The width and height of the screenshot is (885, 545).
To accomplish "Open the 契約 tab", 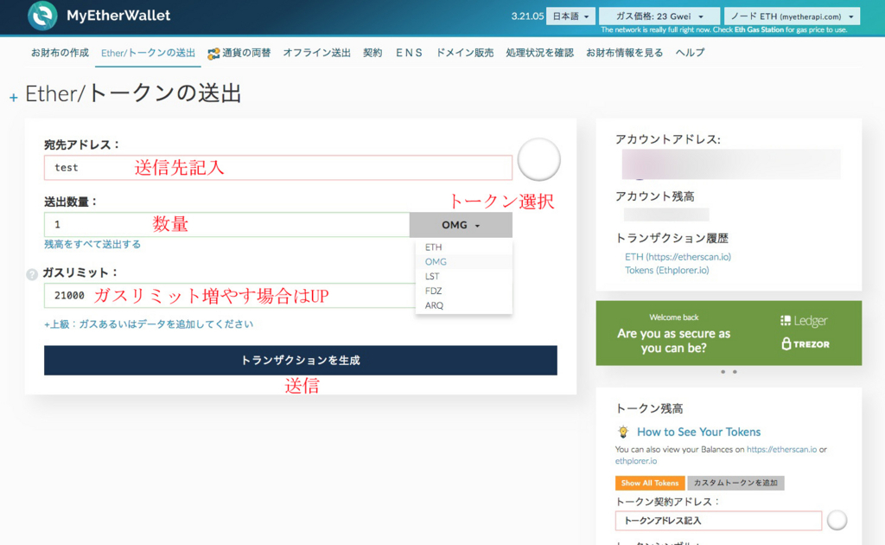I will click(x=372, y=53).
